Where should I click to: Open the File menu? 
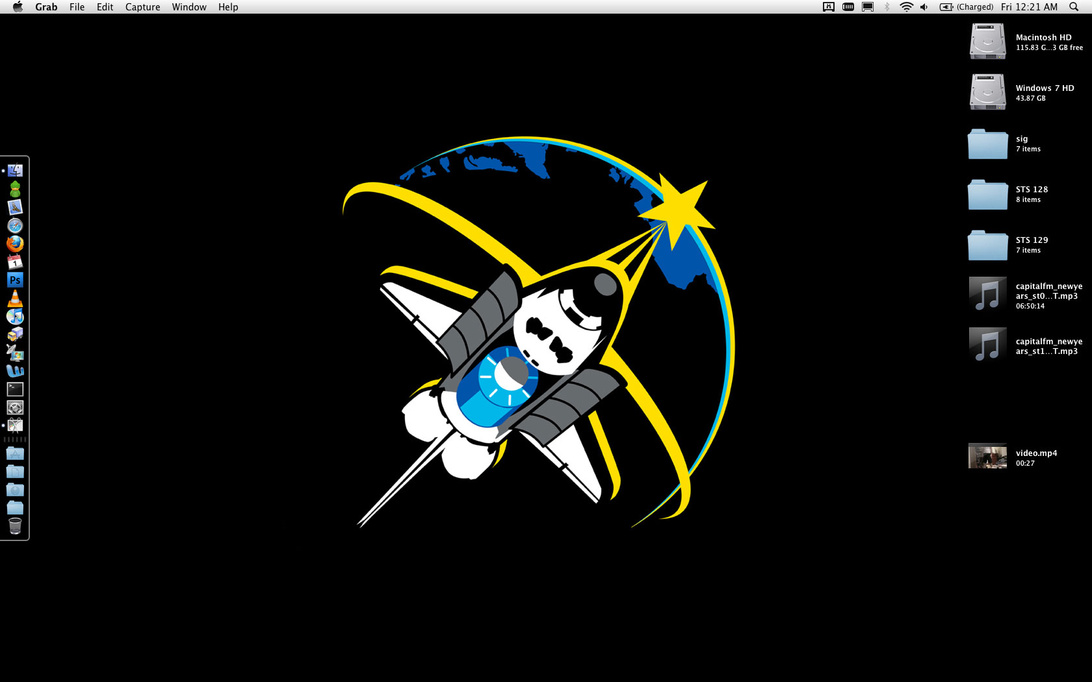tap(77, 6)
